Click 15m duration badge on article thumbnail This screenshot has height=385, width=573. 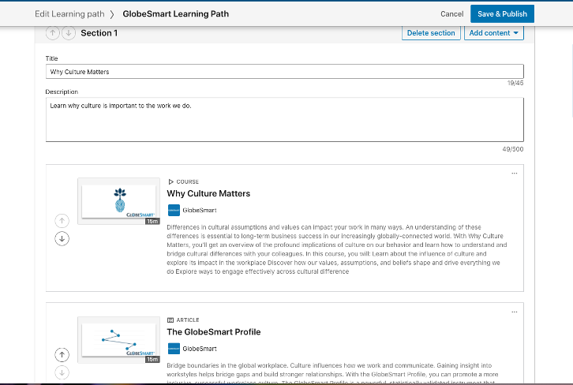point(152,360)
